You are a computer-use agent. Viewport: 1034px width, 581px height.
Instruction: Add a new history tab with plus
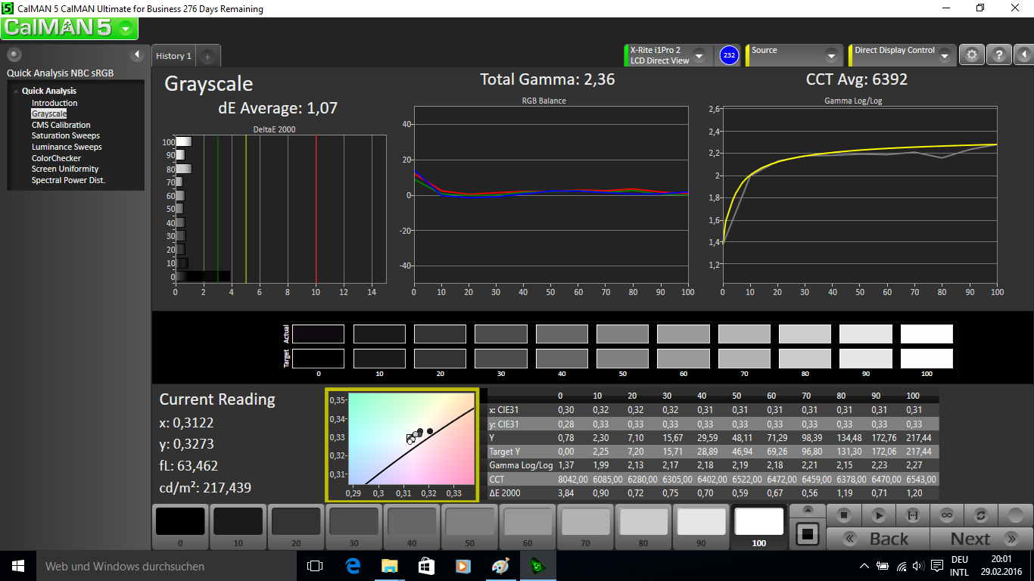pyautogui.click(x=208, y=57)
